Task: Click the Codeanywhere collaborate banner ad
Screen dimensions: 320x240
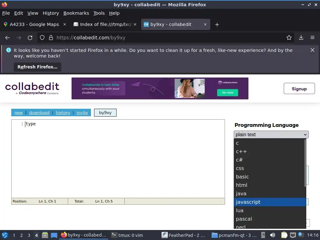Action: coord(160,88)
